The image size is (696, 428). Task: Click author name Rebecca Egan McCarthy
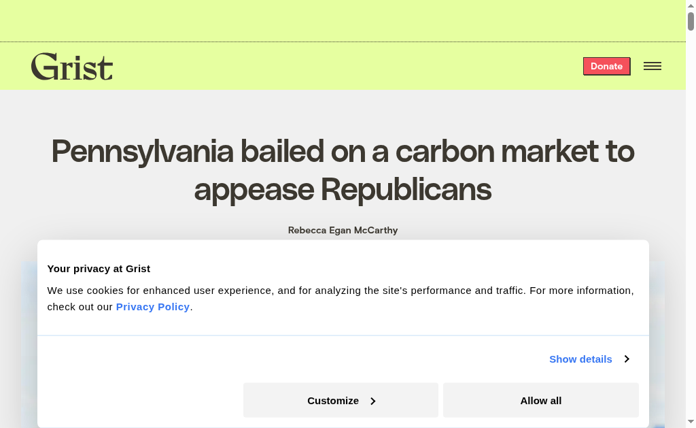343,231
